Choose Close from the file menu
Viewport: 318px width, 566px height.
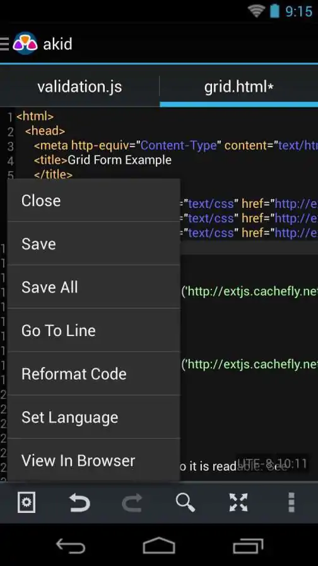[x=94, y=200]
